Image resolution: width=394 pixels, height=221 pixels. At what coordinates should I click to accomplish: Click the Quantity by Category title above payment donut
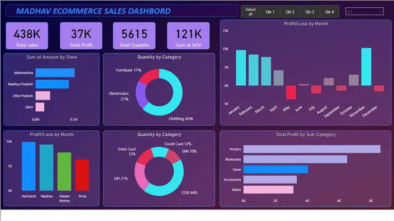click(x=159, y=134)
